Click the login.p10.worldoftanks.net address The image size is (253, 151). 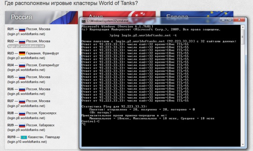click(27, 142)
